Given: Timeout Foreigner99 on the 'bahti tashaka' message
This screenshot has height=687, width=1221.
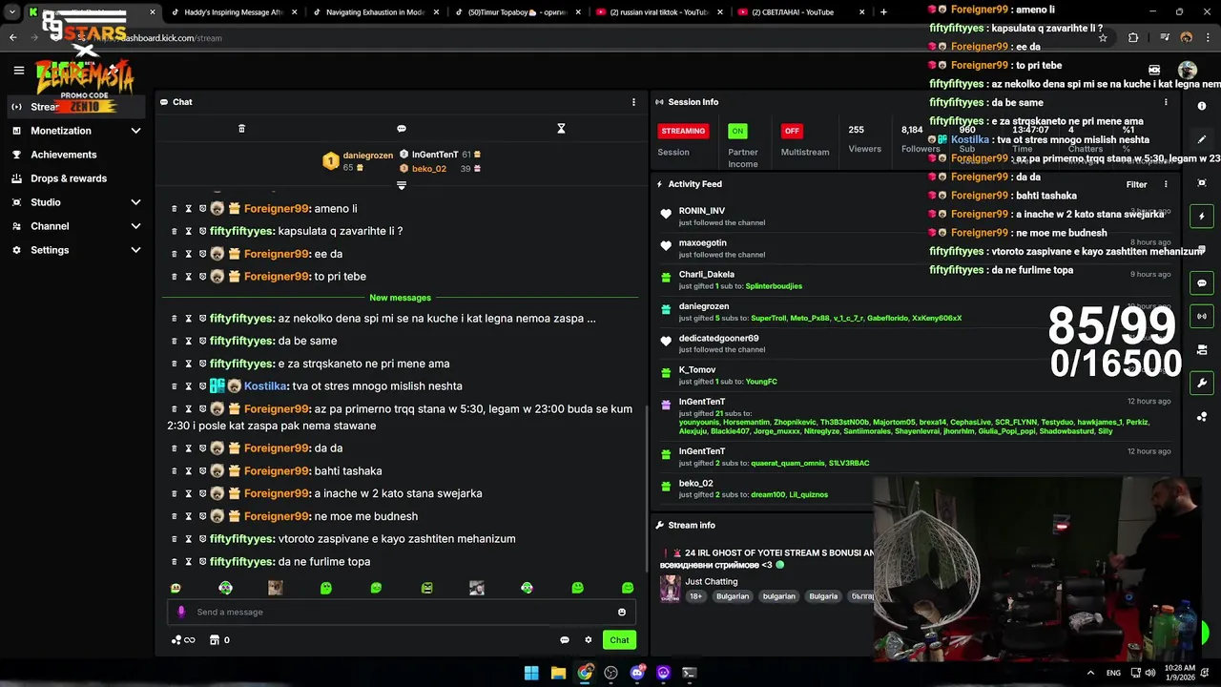Looking at the screenshot, I should pos(188,470).
